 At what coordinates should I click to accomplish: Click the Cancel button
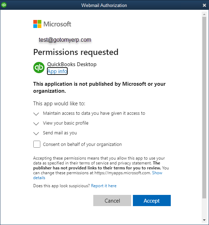point(112,201)
